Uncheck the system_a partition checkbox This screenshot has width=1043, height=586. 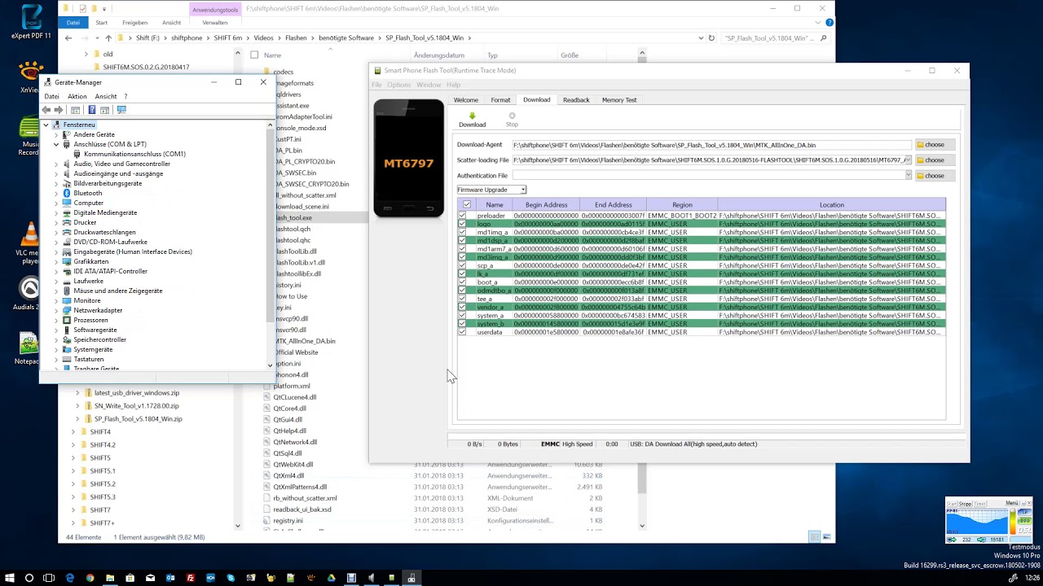tap(462, 316)
